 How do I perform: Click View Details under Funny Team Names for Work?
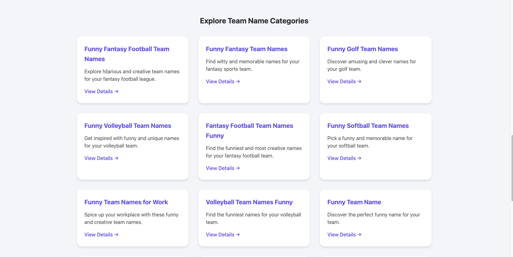pos(101,235)
